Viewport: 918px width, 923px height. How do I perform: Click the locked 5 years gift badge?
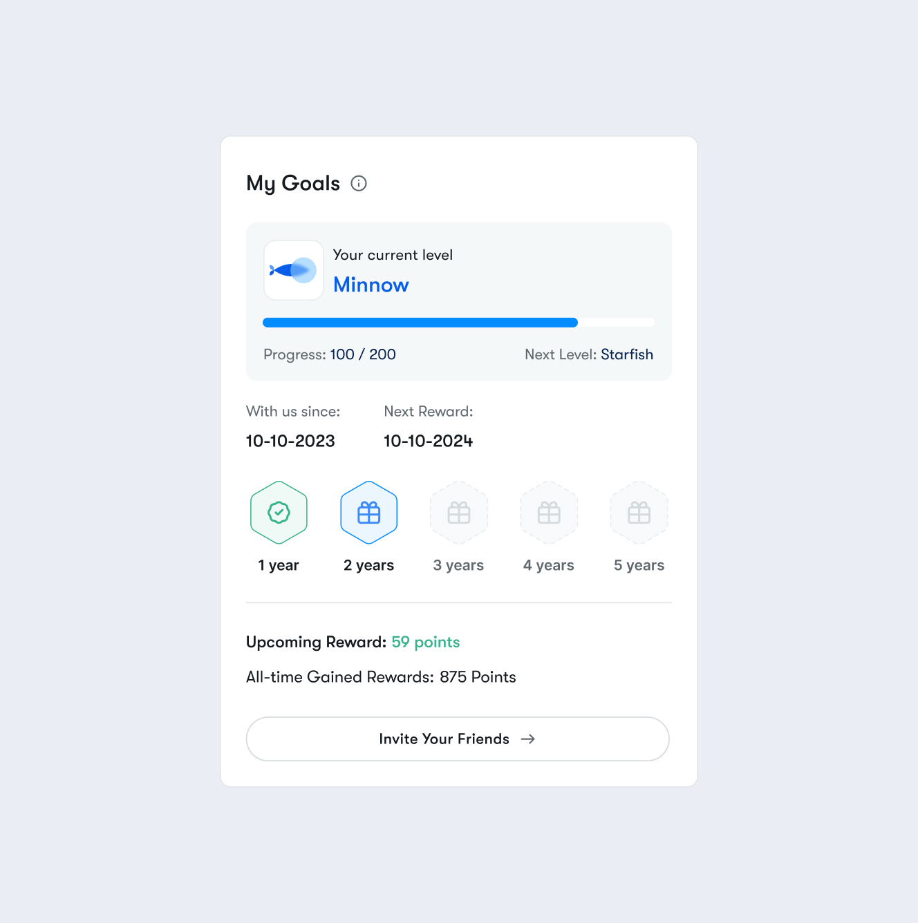coord(639,513)
